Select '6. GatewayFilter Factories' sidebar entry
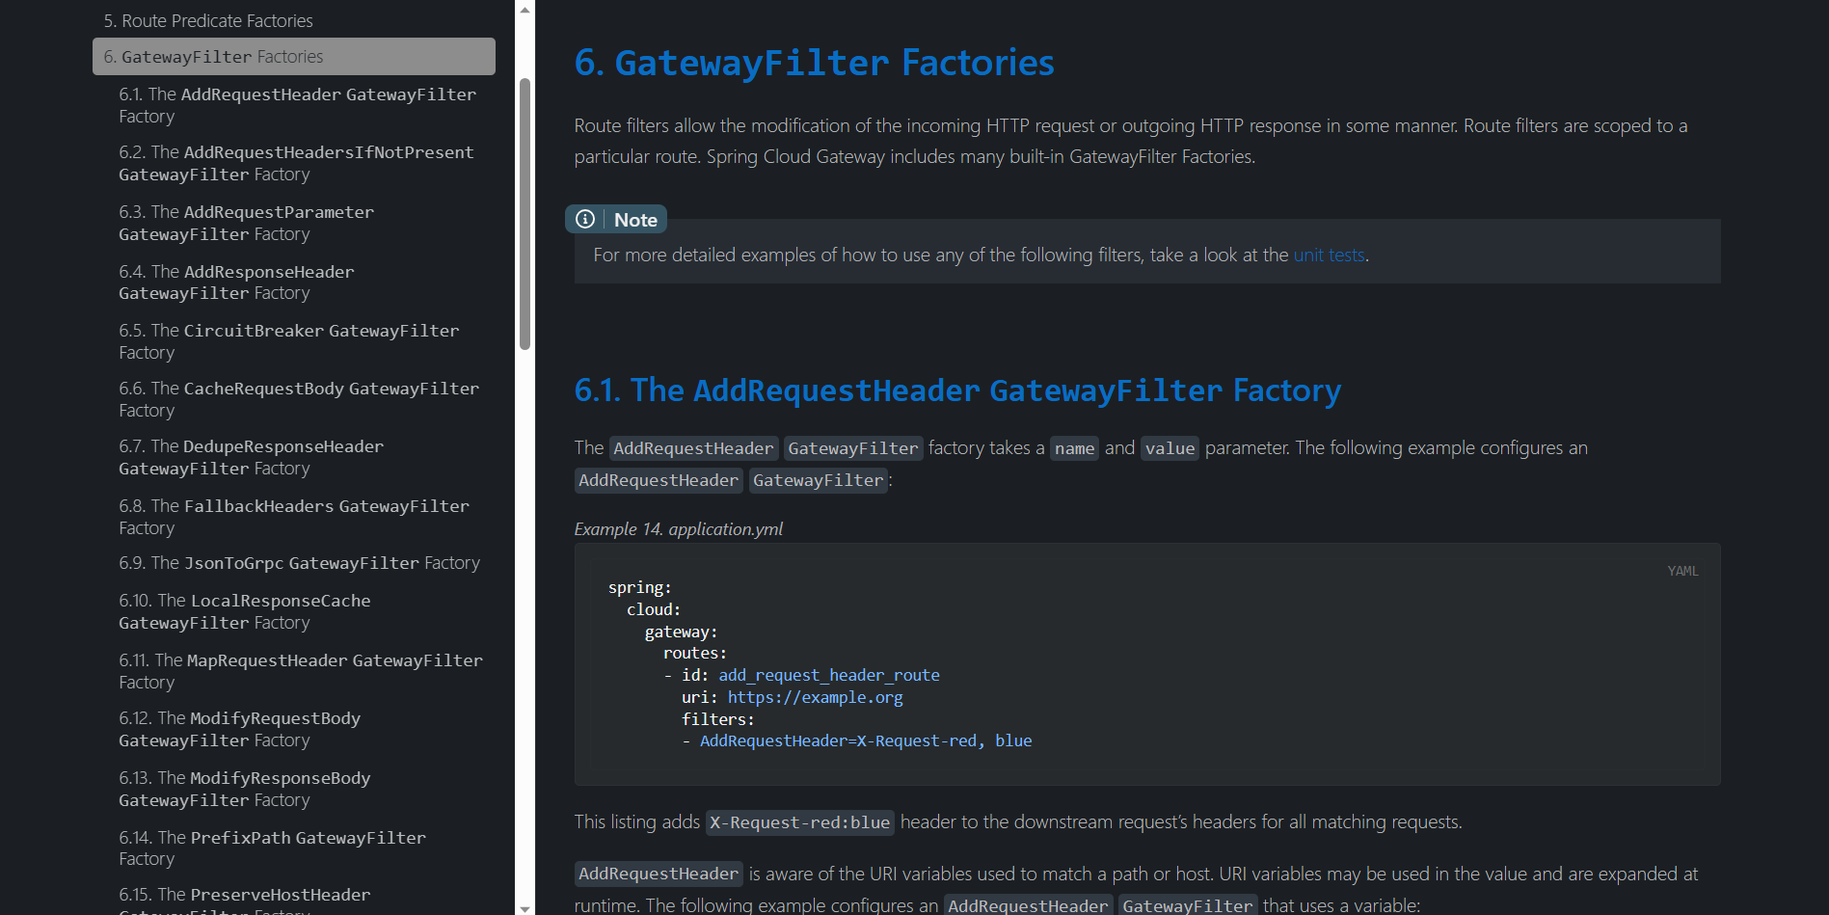 [294, 57]
